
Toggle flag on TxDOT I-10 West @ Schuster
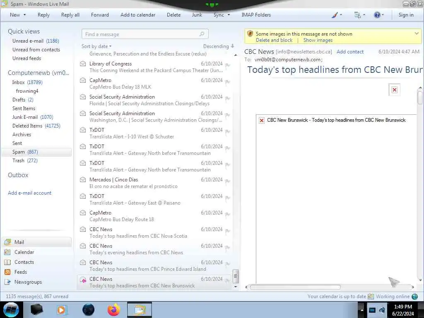click(x=228, y=132)
